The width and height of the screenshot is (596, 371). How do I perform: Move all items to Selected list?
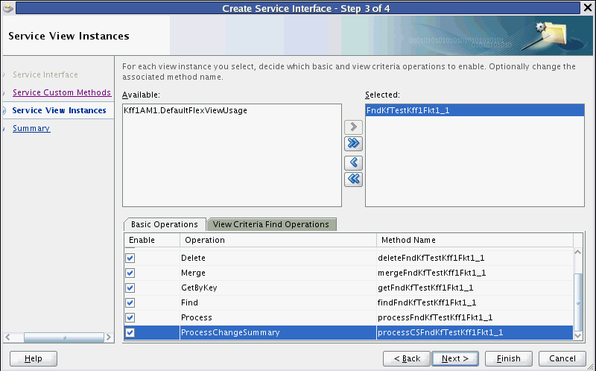click(x=353, y=144)
